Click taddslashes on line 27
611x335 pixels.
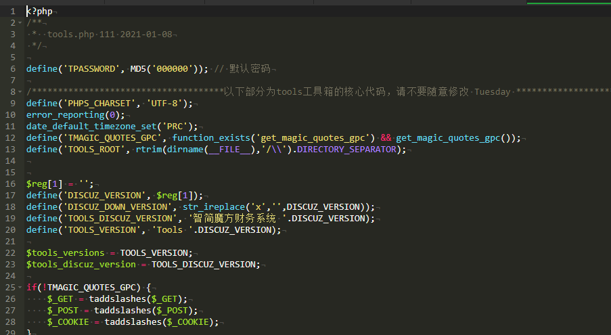click(122, 311)
